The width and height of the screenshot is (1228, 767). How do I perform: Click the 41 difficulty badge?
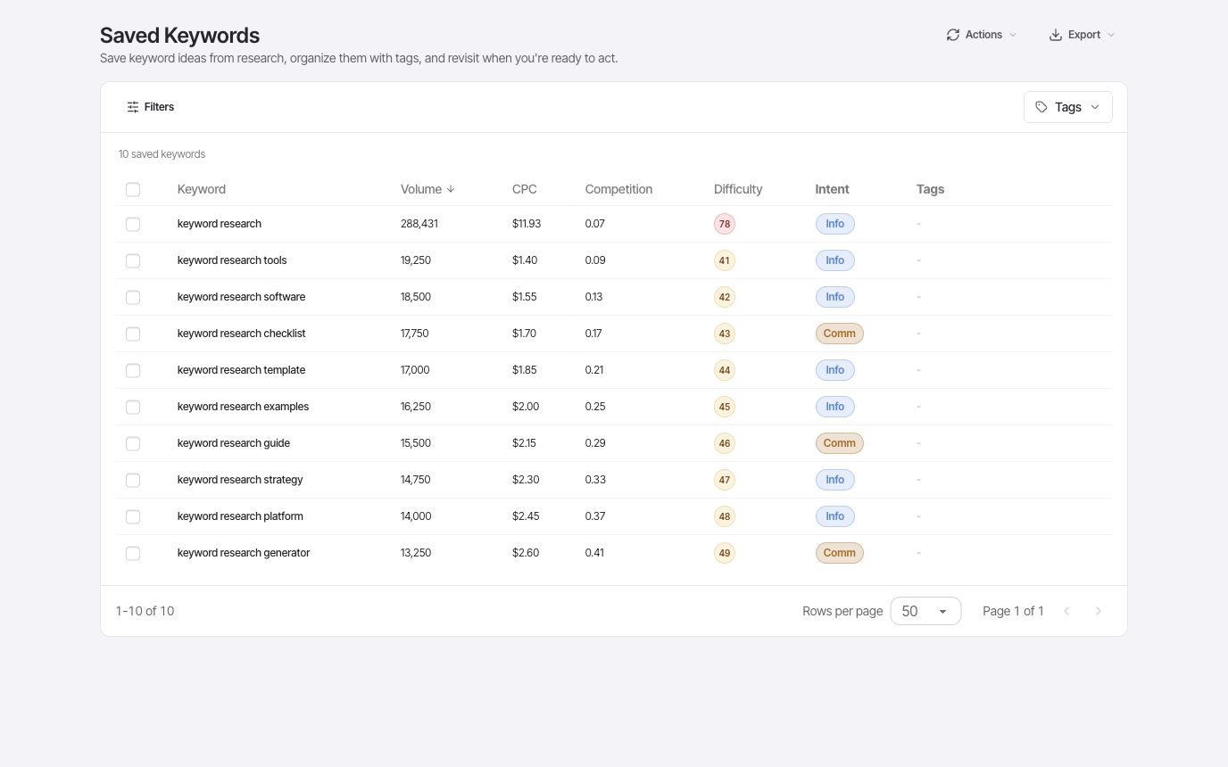725,260
